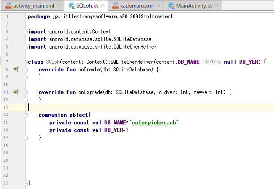Screen dimensions: 274x189
Task: Click import fold end marker on line 5
Action: pyautogui.click(x=25, y=47)
